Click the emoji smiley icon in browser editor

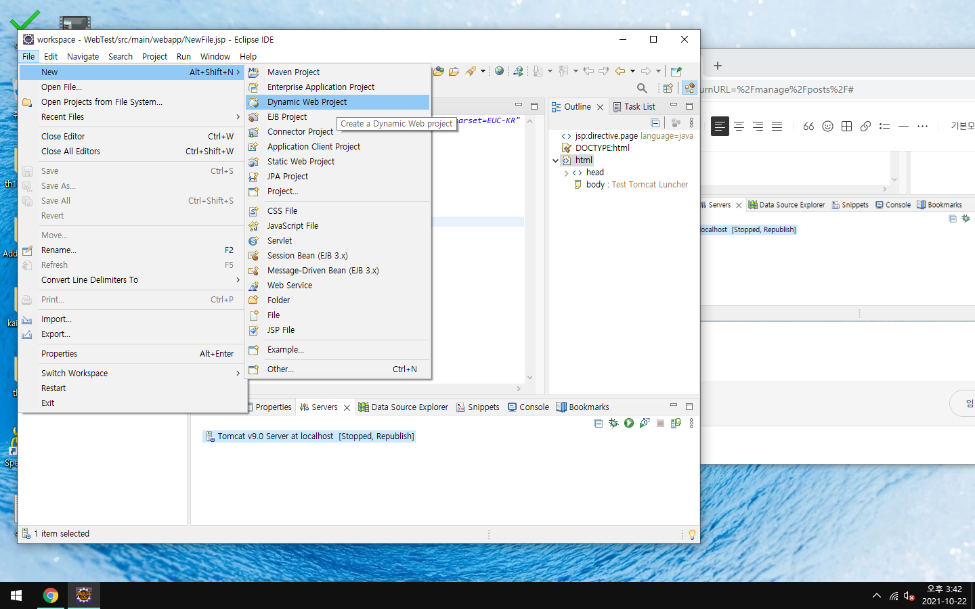tap(827, 127)
